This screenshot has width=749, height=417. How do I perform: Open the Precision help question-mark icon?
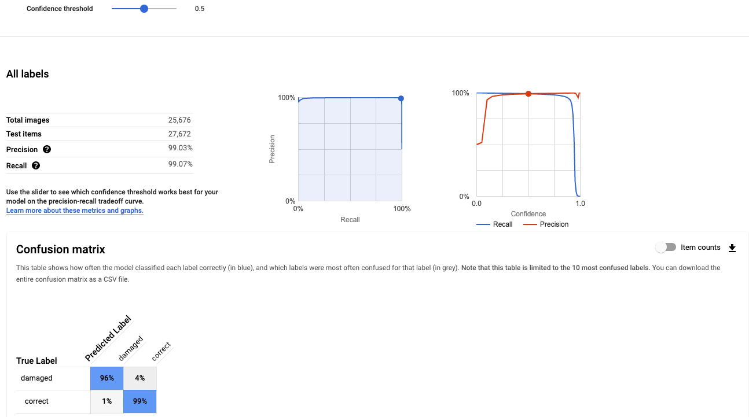47,149
